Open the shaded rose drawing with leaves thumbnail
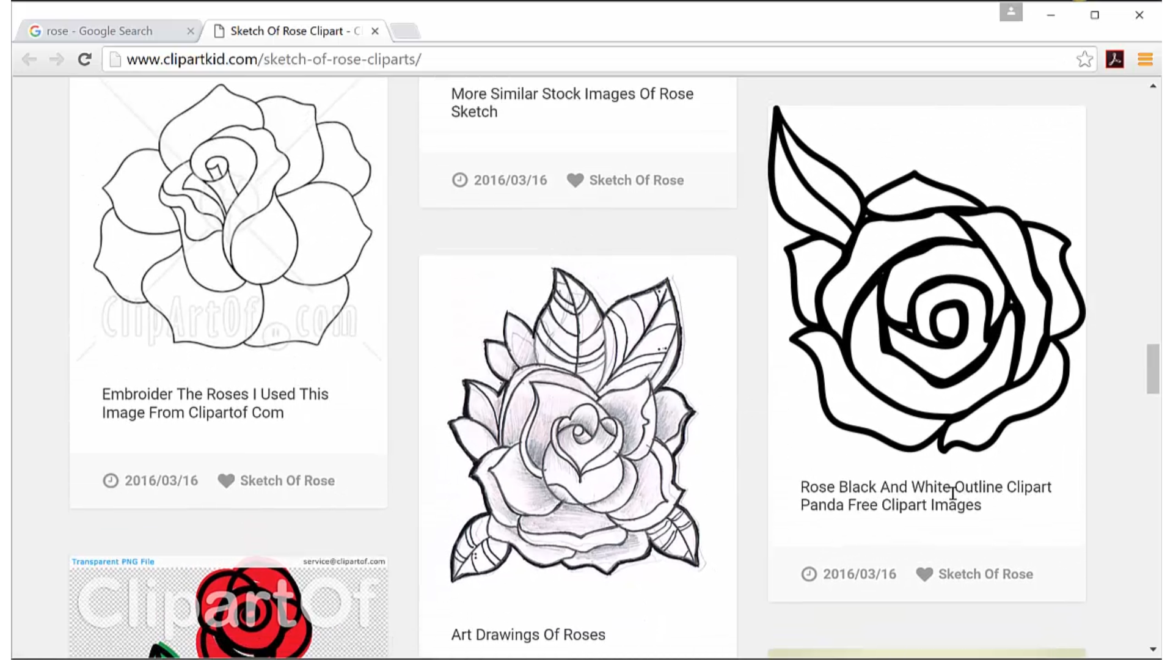 pos(577,425)
